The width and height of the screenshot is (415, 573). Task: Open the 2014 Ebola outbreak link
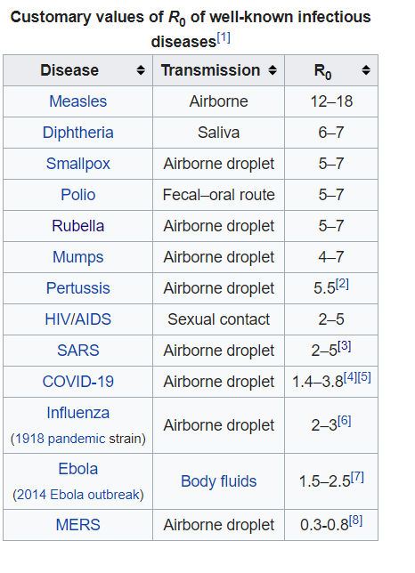coord(77,495)
